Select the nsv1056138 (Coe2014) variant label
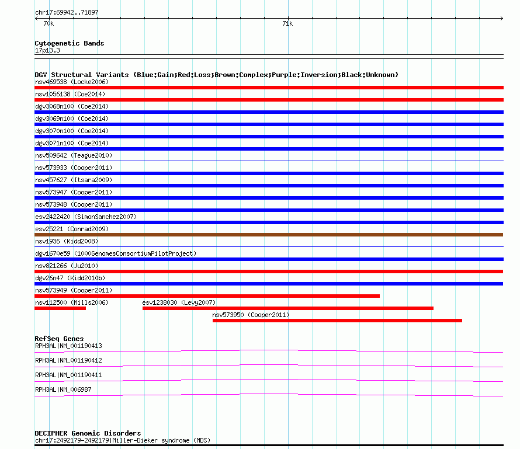Image resolution: width=520 pixels, height=449 pixels. [70, 94]
